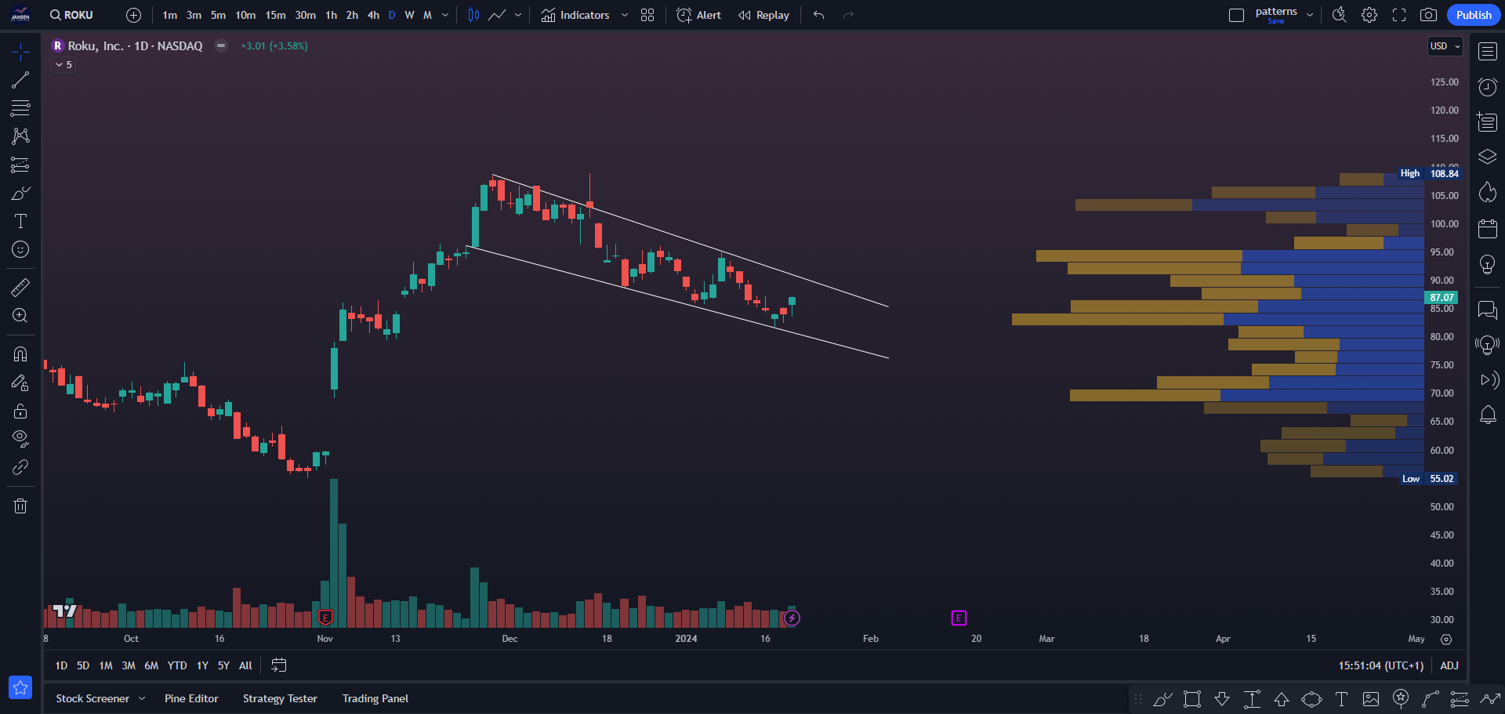The height and width of the screenshot is (714, 1505).
Task: Open the USD currency dropdown
Action: coord(1445,46)
